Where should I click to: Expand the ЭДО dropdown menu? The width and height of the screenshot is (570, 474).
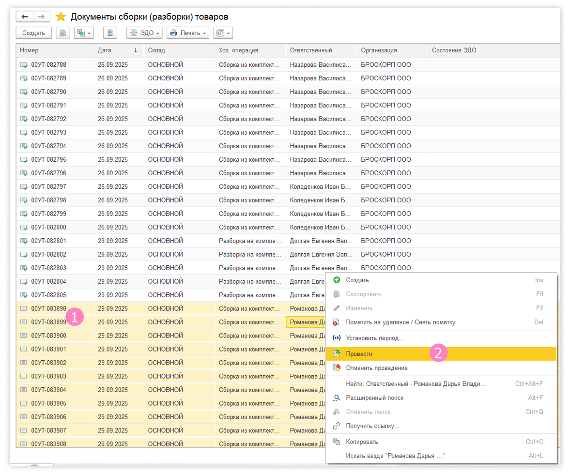click(x=144, y=33)
